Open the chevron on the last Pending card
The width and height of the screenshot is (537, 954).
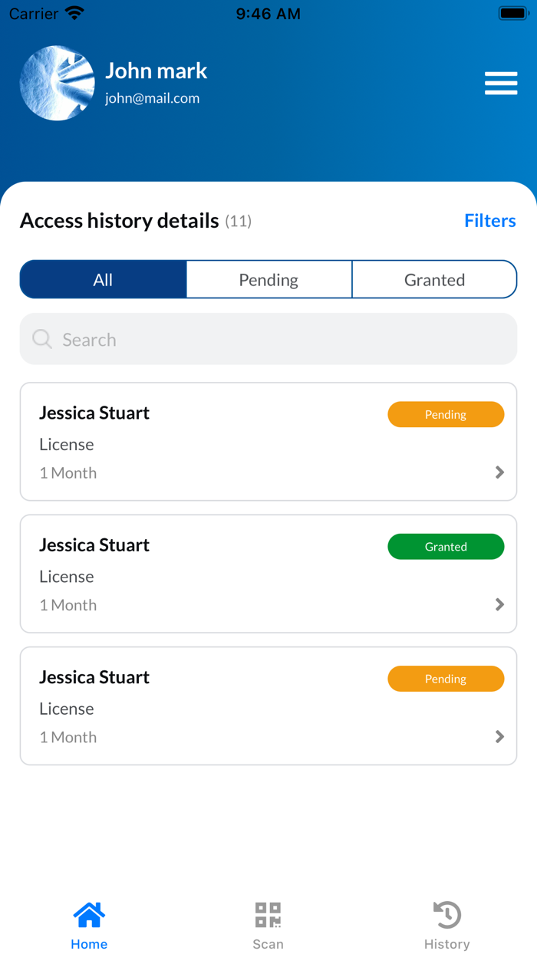[x=499, y=737]
